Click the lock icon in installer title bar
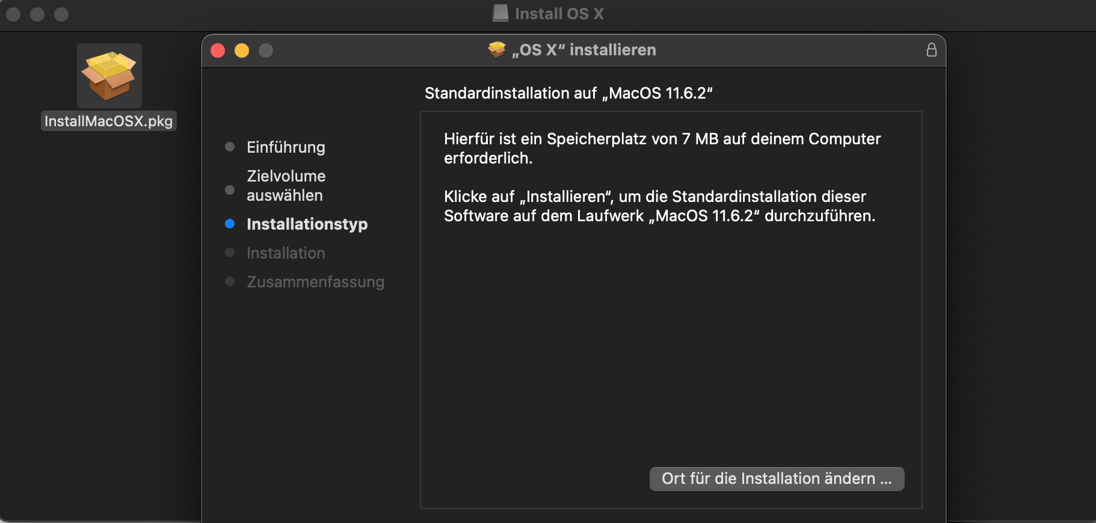Image resolution: width=1096 pixels, height=523 pixels. click(x=931, y=50)
